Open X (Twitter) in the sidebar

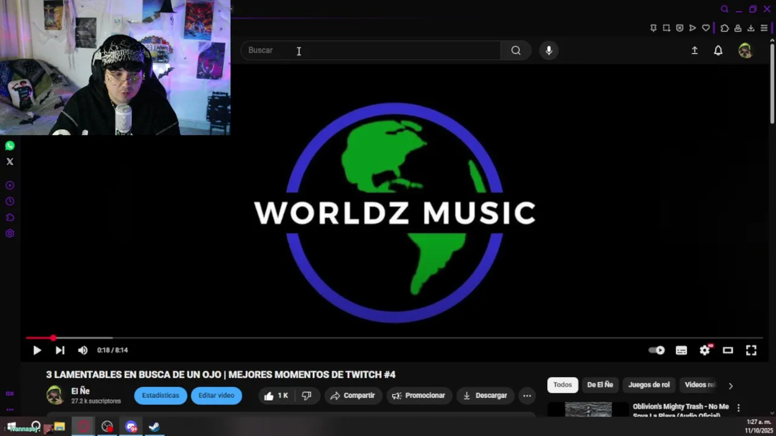(x=10, y=162)
